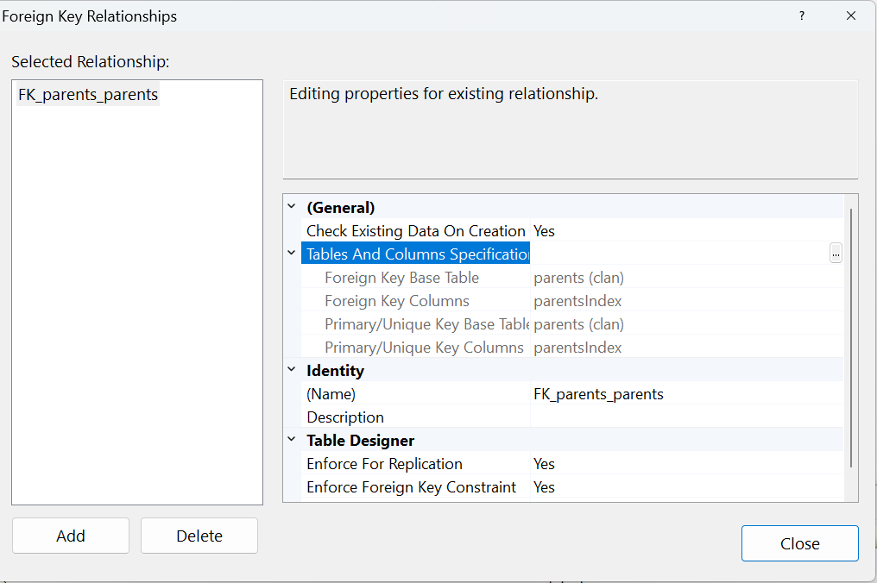
Task: Collapse the Identity category
Action: coord(292,370)
